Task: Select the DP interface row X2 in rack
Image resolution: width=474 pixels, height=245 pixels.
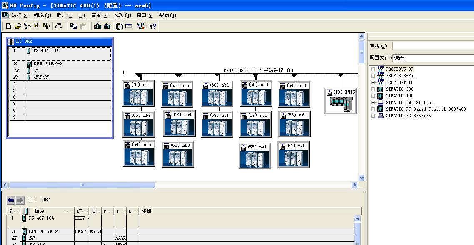Action: coord(60,70)
